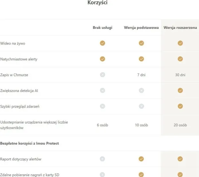Select the Brak usługi column header
Image resolution: width=199 pixels, height=177 pixels.
pos(102,28)
